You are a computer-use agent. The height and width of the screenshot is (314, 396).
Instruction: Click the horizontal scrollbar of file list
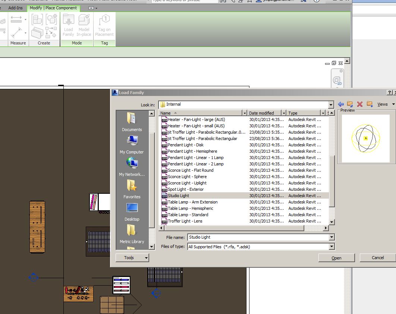234,228
